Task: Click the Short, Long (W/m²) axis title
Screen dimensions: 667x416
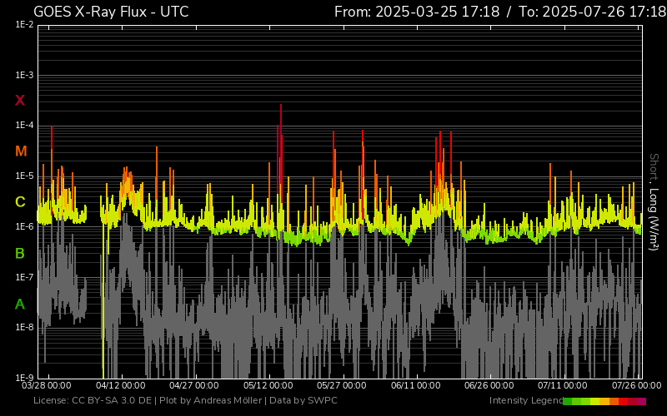Action: tap(654, 202)
